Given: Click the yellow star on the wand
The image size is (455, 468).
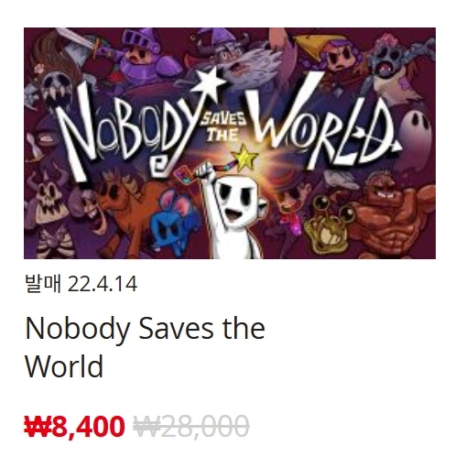Looking at the screenshot, I should (244, 158).
